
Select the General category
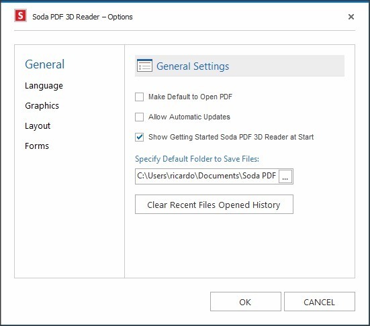tap(44, 64)
